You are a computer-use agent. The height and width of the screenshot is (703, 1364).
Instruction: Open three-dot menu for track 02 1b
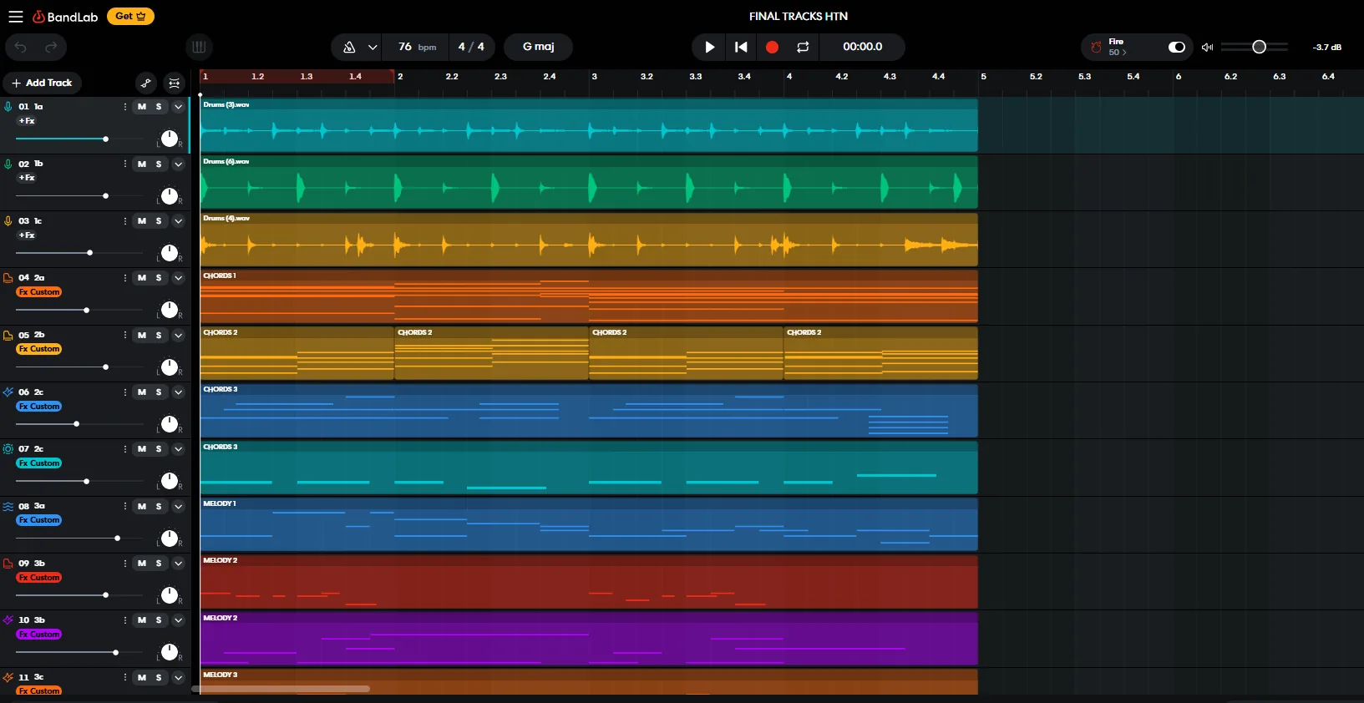[x=125, y=164]
